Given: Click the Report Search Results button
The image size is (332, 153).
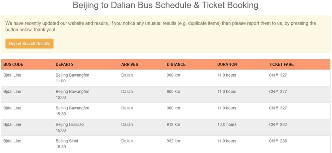Looking at the screenshot, I should tap(30, 44).
